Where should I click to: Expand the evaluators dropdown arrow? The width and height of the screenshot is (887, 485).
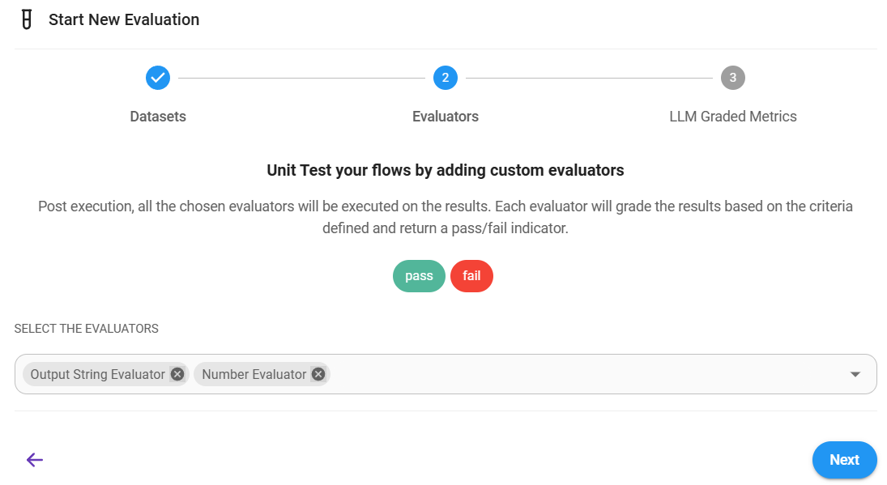coord(855,374)
